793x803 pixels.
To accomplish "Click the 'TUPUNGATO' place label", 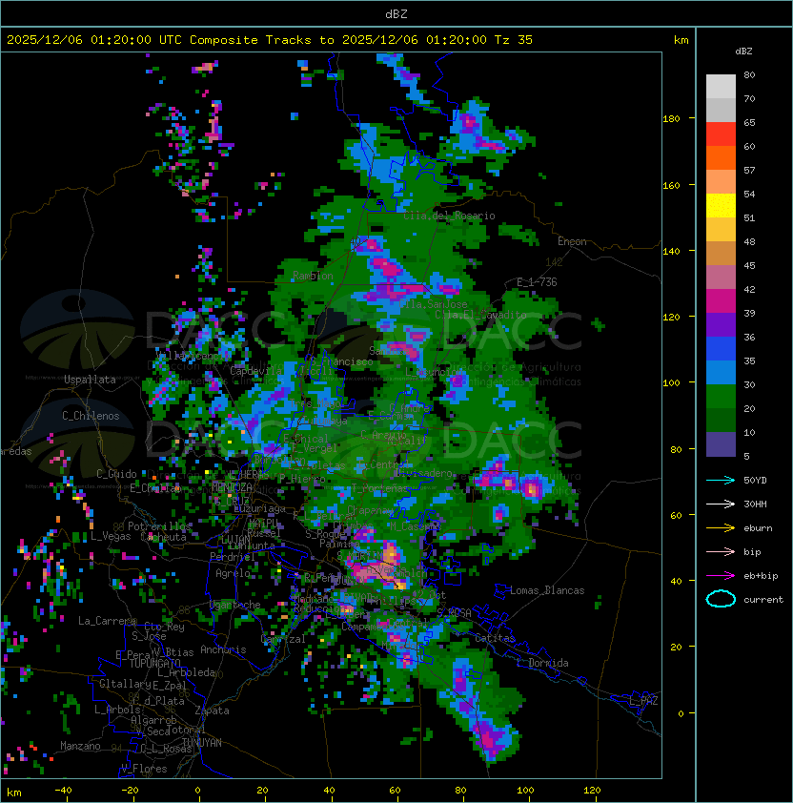I will tap(154, 664).
